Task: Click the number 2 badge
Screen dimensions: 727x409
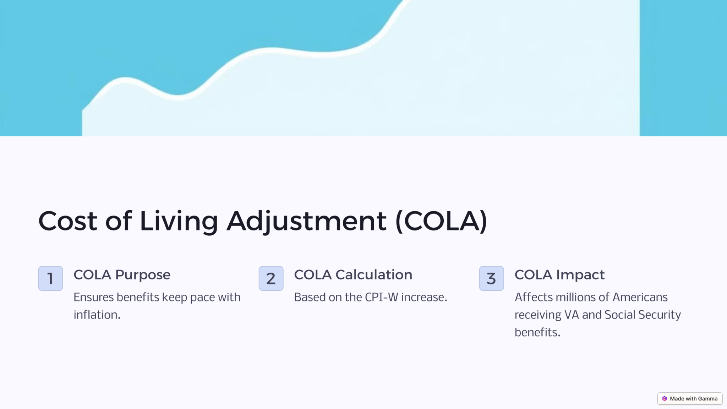Action: click(x=271, y=278)
